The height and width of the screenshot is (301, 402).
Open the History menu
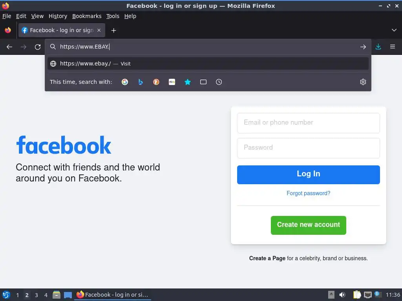(58, 16)
